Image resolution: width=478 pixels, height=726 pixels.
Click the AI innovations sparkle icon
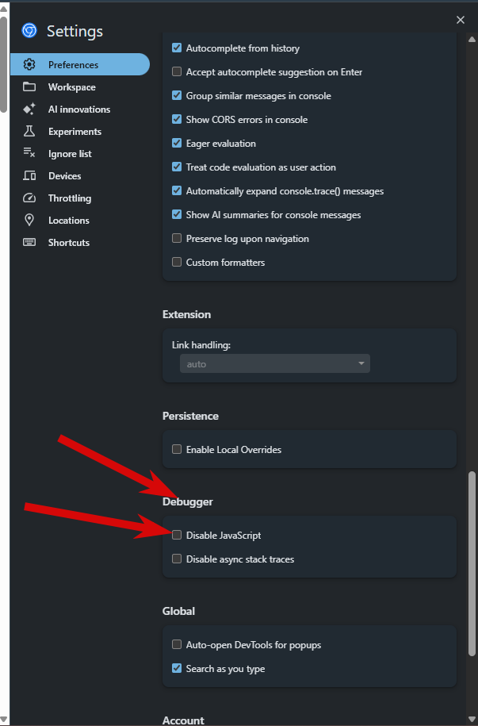[29, 109]
